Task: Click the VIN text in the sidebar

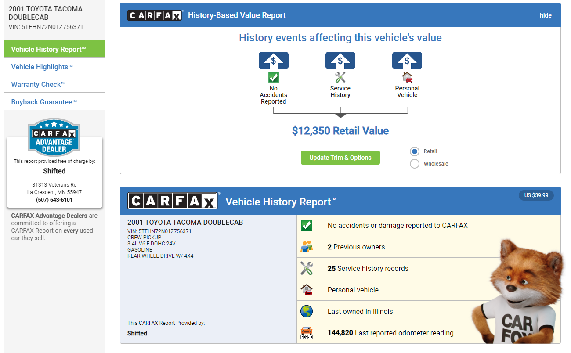Action: click(46, 27)
